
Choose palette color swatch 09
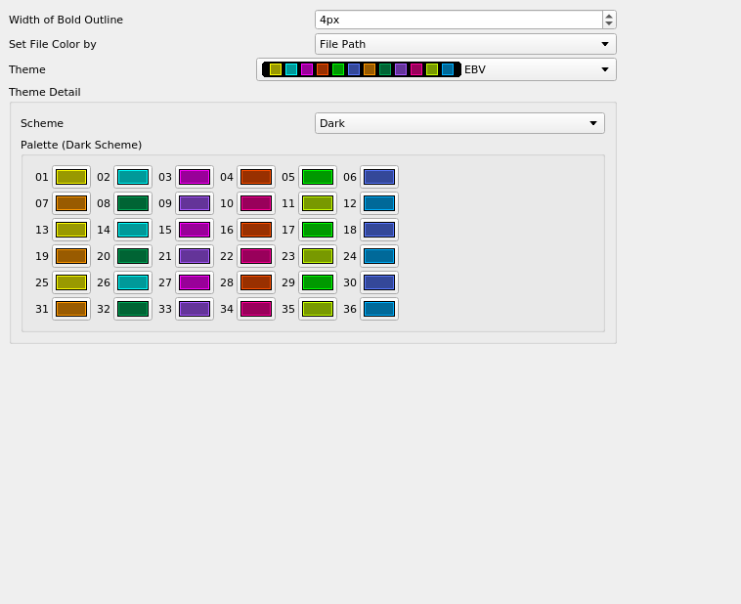coord(195,203)
